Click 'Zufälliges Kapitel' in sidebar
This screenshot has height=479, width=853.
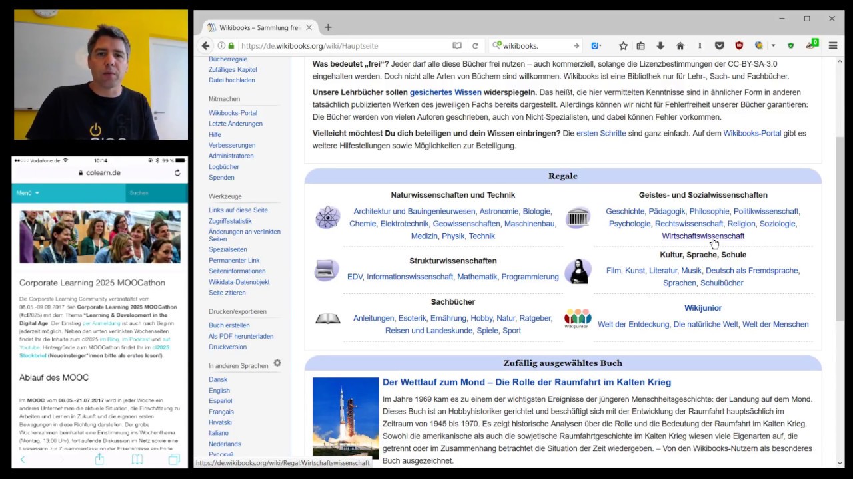(x=233, y=69)
